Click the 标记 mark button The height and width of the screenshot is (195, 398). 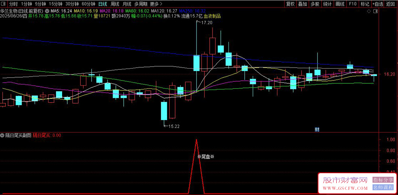click(x=365, y=4)
